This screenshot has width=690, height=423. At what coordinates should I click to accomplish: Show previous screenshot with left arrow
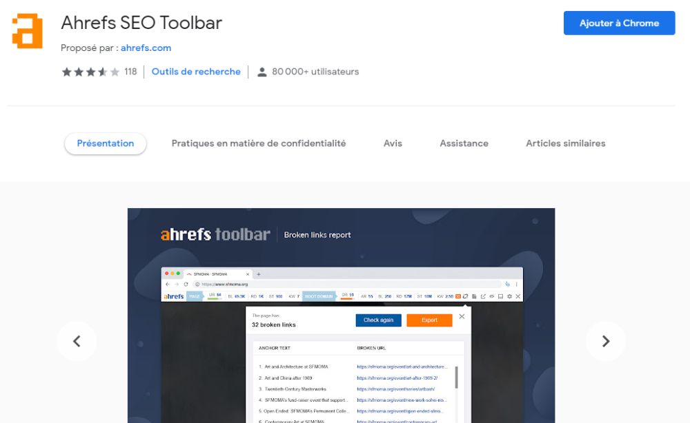[77, 341]
